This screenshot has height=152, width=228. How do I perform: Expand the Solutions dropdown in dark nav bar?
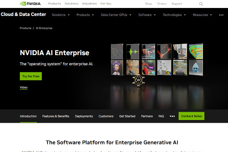(x=61, y=15)
